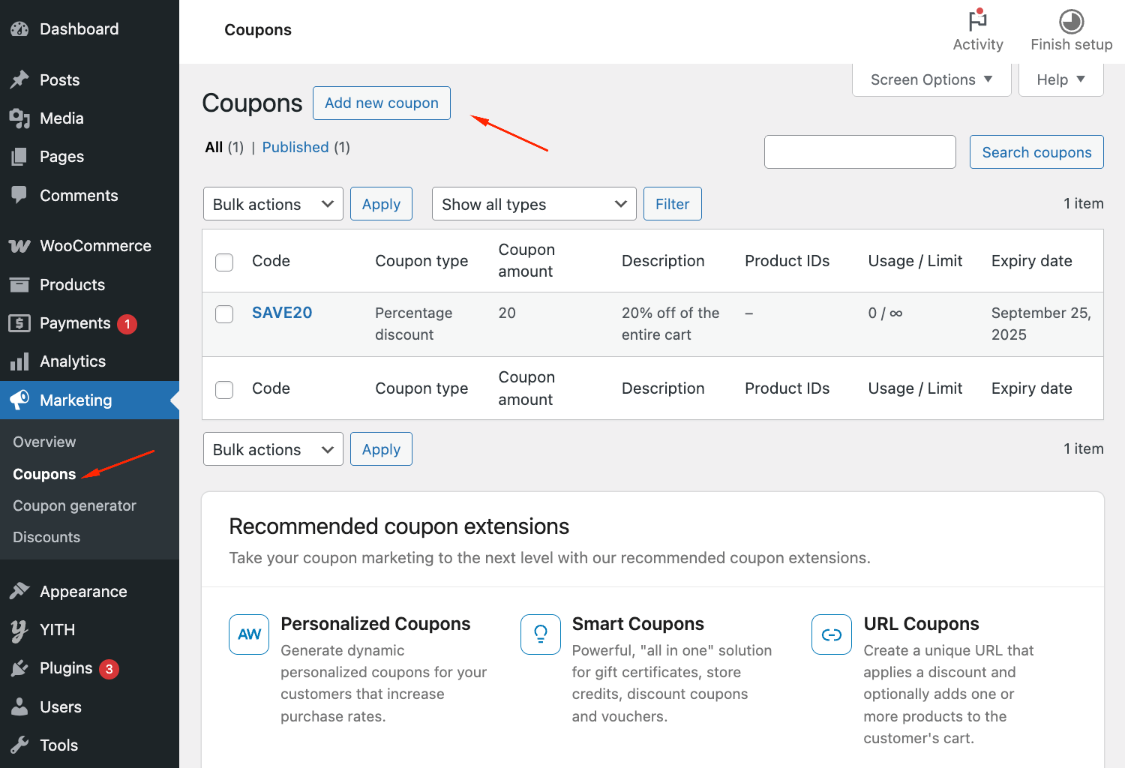Expand the Screen Options panel

coord(931,79)
